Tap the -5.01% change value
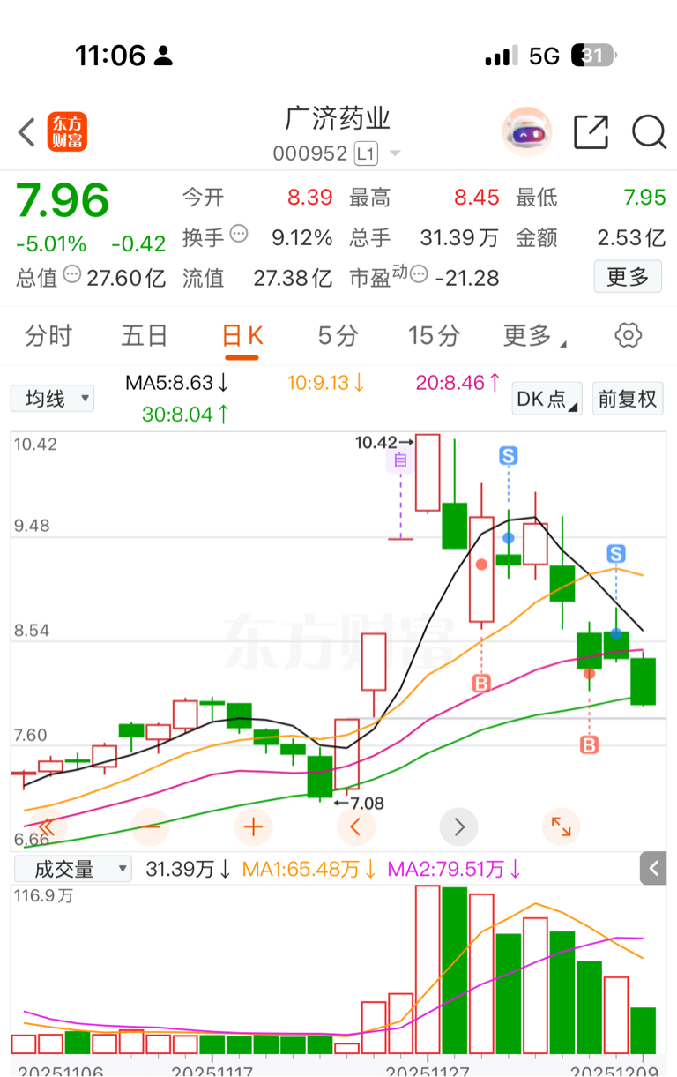The height and width of the screenshot is (1077, 677). (x=51, y=243)
